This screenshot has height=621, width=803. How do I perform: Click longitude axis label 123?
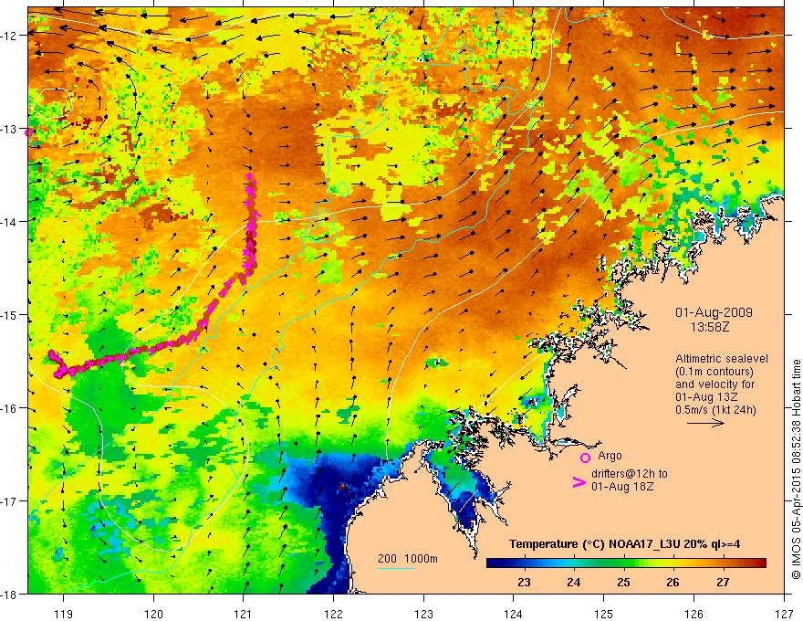(423, 614)
